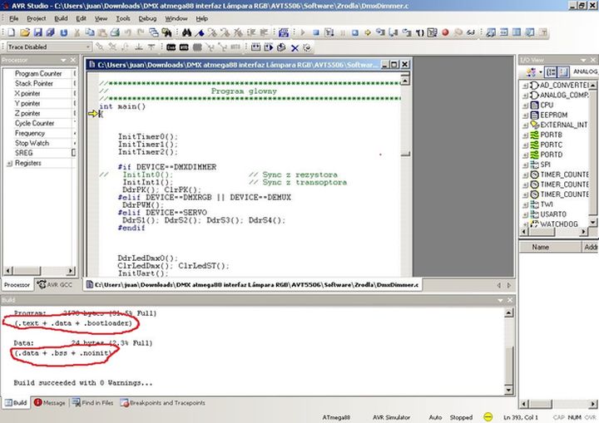The height and width of the screenshot is (423, 599).
Task: Expand the CPU node in I/O View
Action: (x=525, y=106)
